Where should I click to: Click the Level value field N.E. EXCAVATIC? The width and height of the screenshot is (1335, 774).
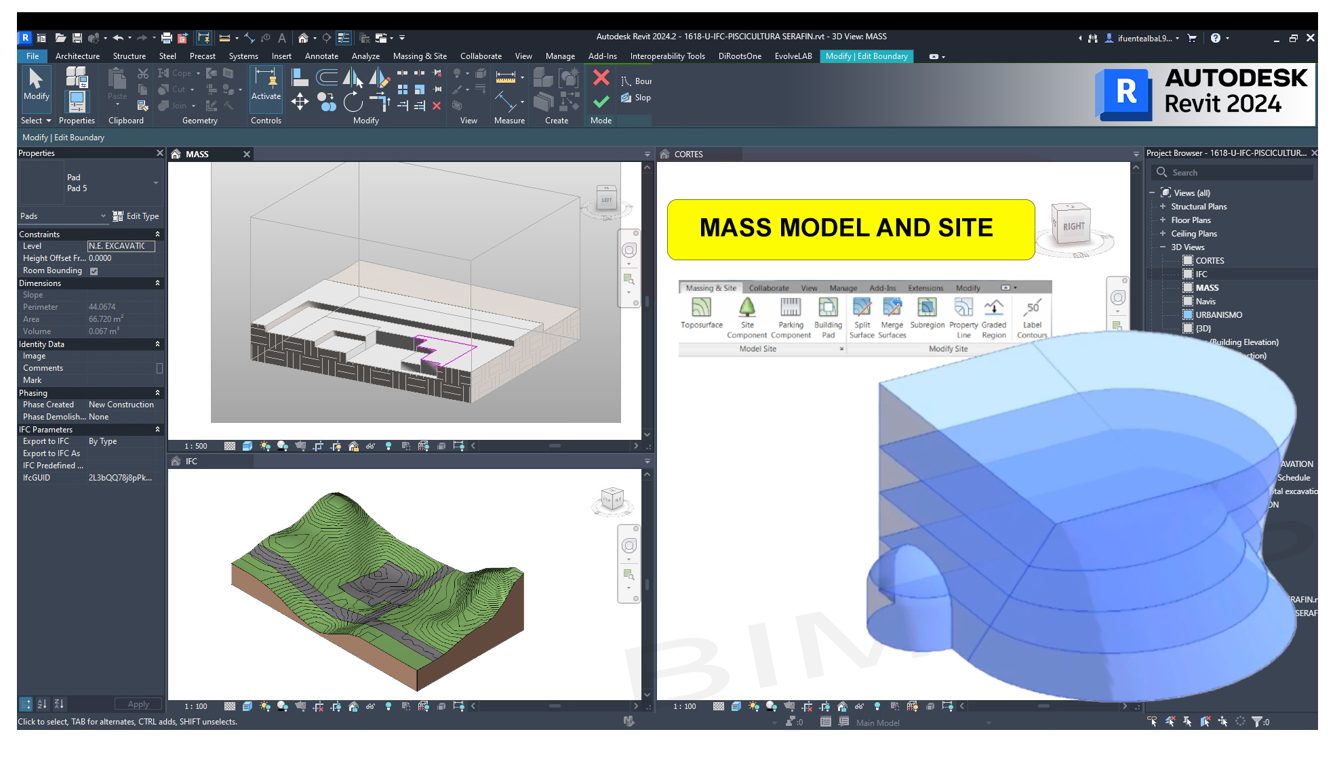click(121, 246)
